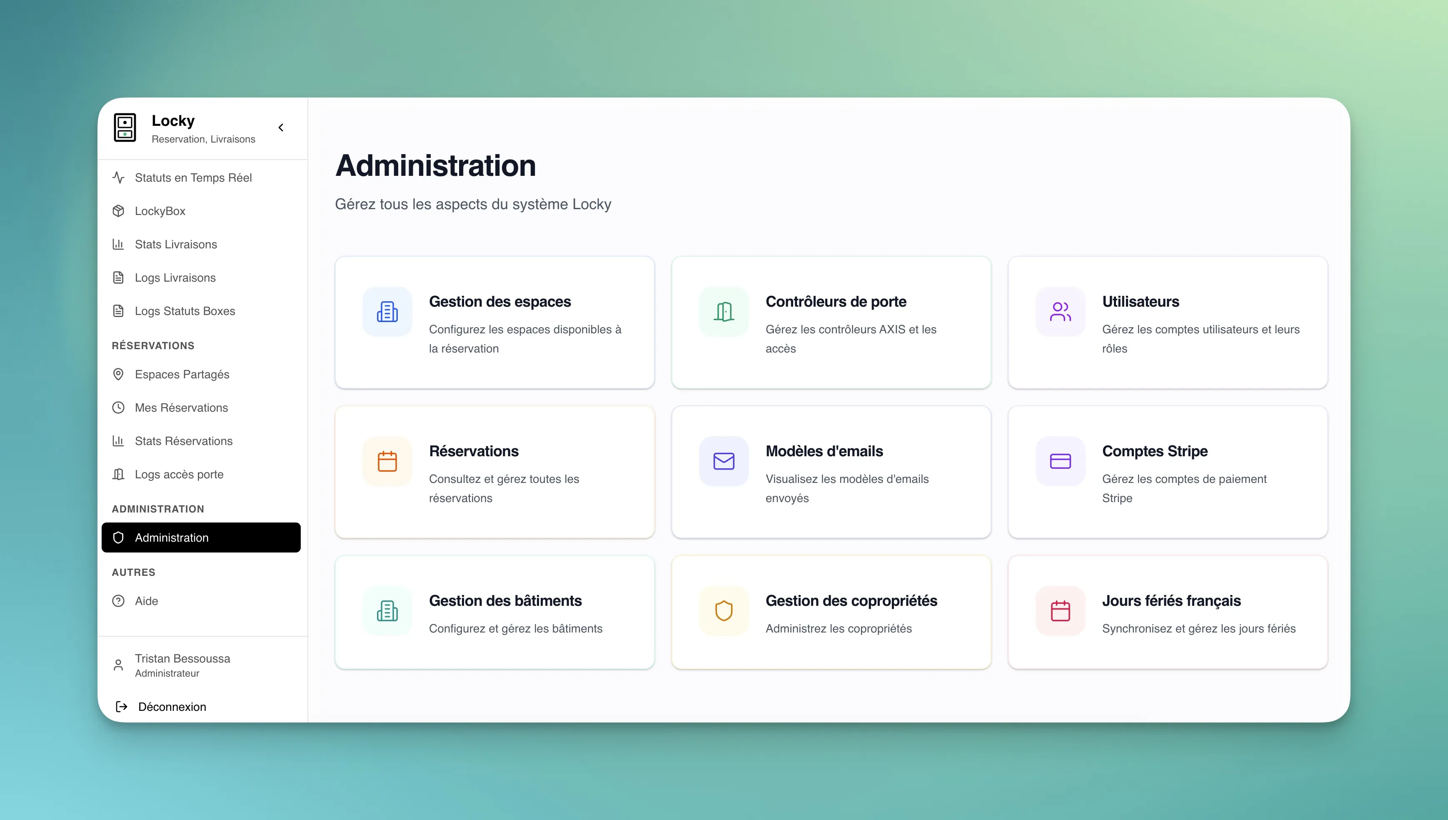Viewport: 1448px width, 820px height.
Task: Click 'Reservation, Livraisons' subtitle text
Action: pos(203,139)
